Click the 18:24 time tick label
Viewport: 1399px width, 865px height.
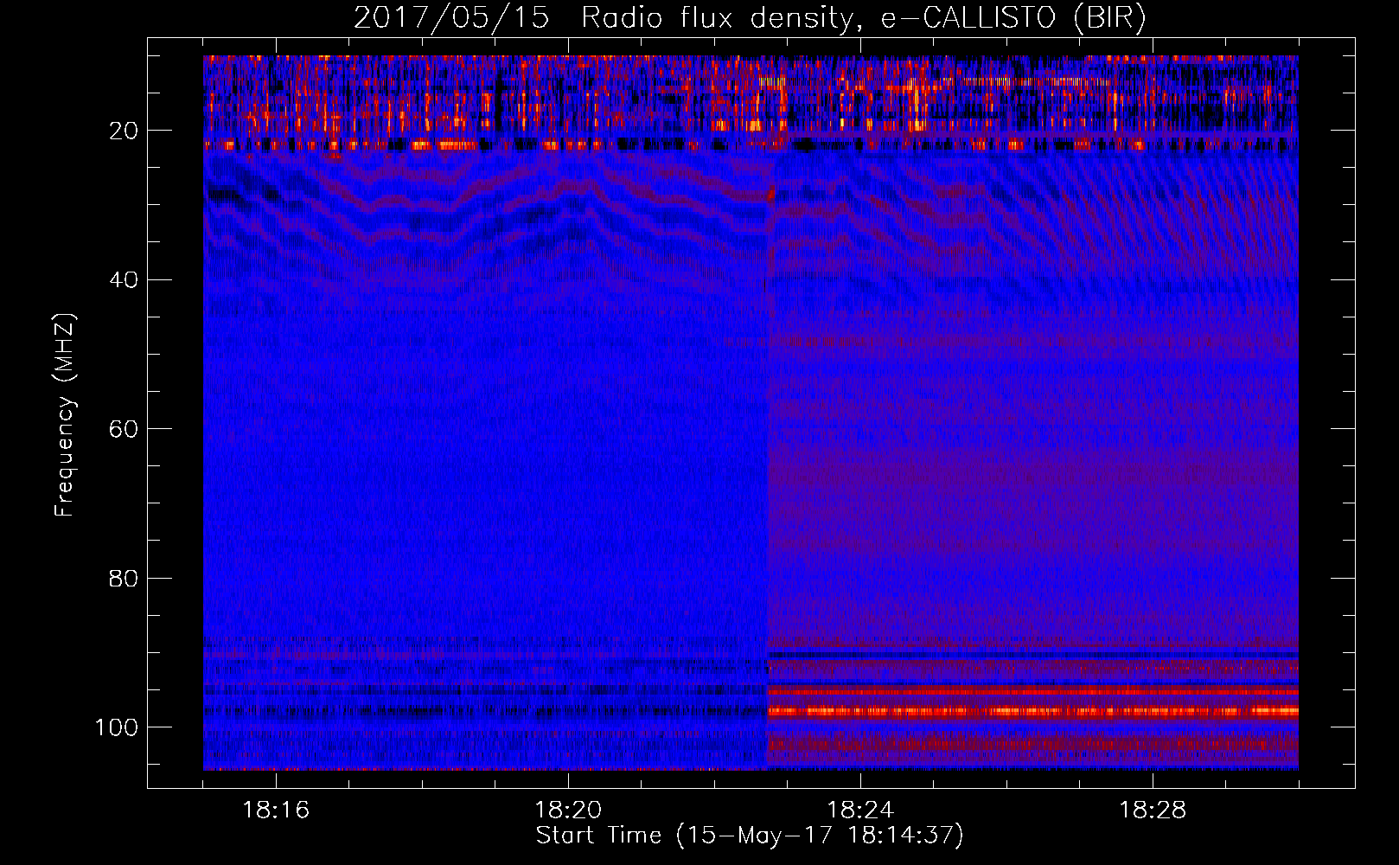click(860, 811)
